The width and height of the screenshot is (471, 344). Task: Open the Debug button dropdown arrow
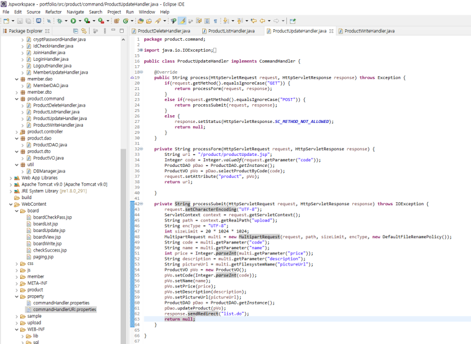click(66, 21)
